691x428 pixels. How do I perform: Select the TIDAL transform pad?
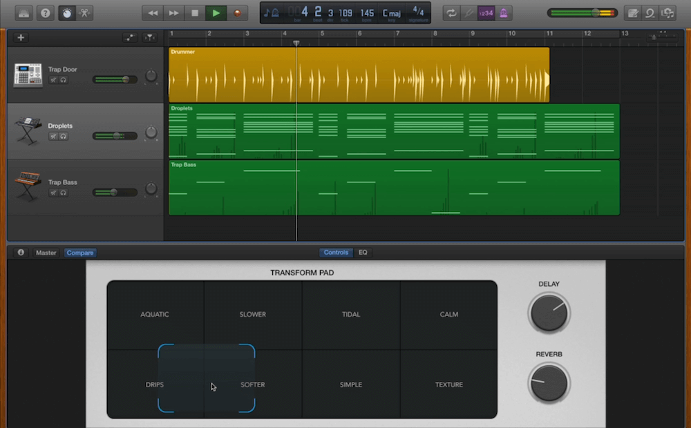click(351, 314)
